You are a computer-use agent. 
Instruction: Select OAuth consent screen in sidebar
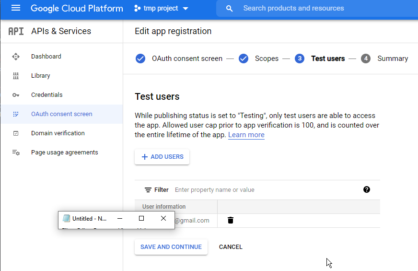point(61,114)
